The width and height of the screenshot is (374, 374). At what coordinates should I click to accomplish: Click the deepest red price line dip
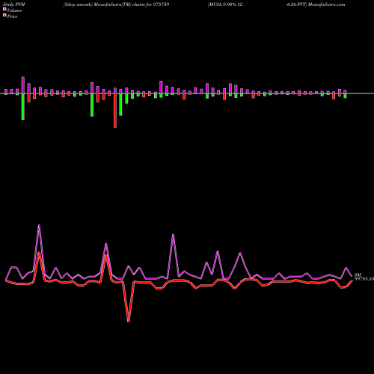(129, 322)
